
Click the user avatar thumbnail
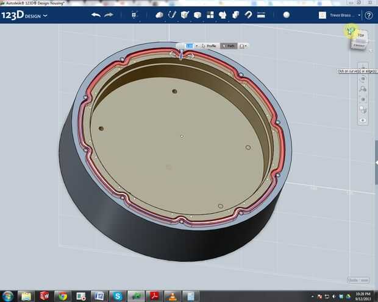[323, 15]
